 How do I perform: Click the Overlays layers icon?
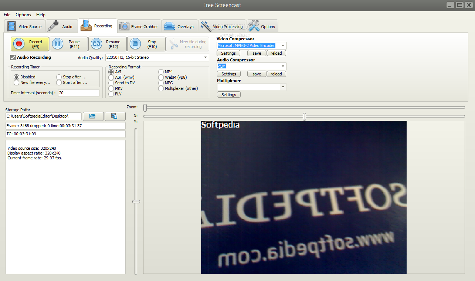[169, 26]
